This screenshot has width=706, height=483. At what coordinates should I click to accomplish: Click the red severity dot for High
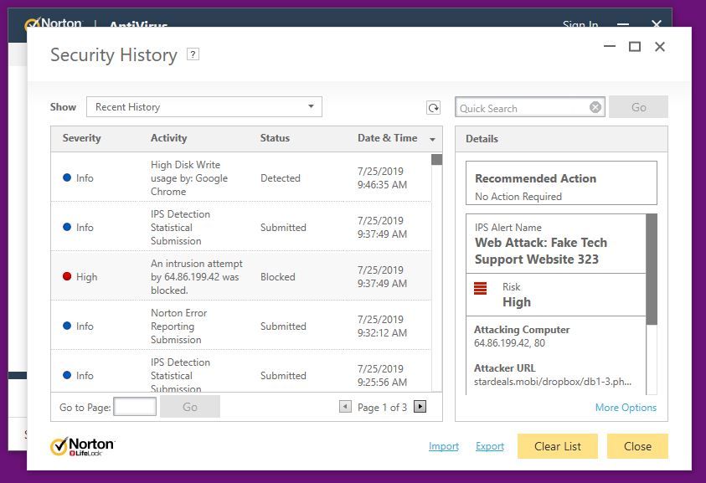click(x=67, y=276)
